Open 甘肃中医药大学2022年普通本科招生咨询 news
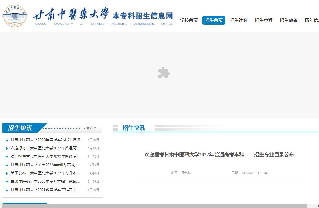This screenshot has height=208, width=319. (45, 140)
